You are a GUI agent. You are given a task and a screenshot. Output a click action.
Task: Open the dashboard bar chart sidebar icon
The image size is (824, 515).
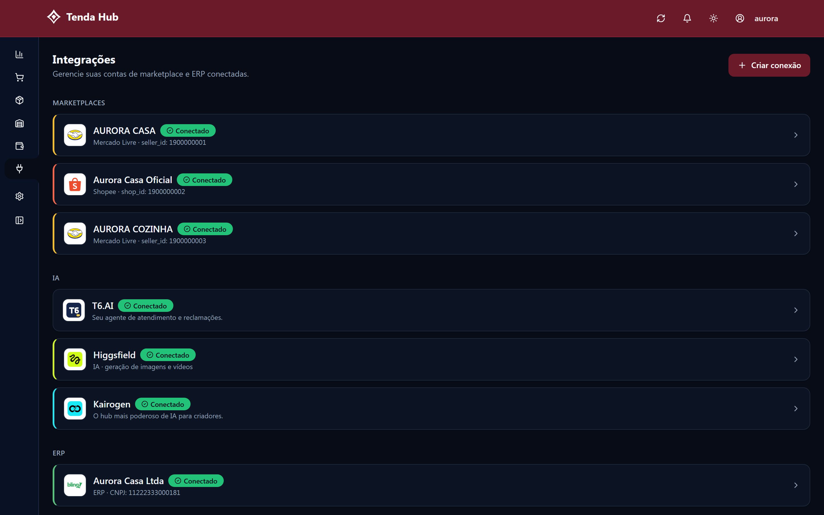(19, 54)
